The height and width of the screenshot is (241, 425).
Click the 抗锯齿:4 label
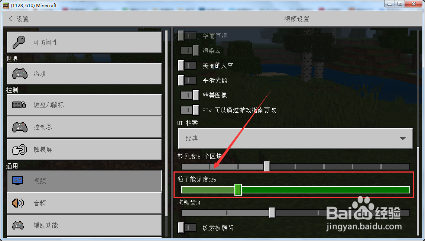tap(189, 202)
